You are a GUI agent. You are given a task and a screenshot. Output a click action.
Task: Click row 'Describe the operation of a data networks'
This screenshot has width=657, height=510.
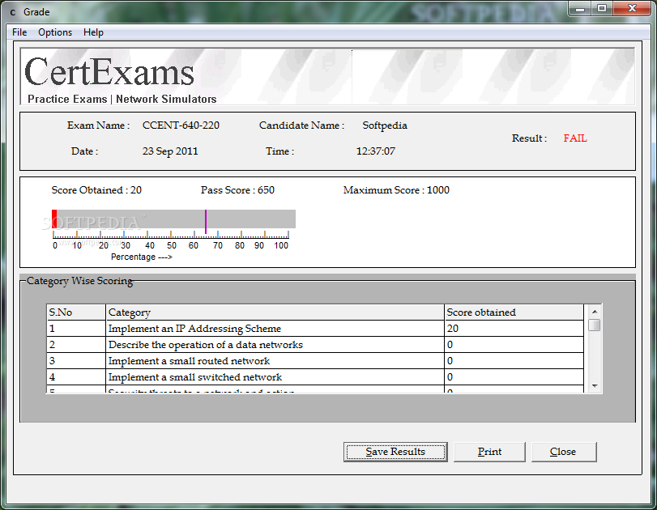tap(315, 345)
